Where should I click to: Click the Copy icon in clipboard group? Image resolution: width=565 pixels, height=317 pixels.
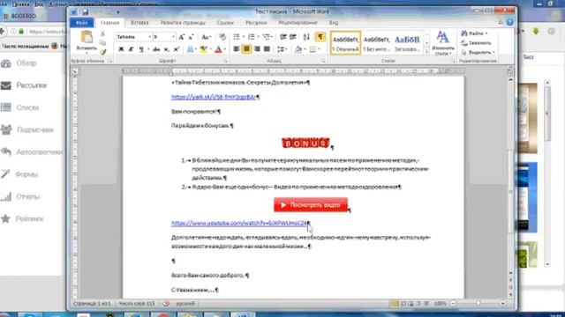(x=103, y=43)
